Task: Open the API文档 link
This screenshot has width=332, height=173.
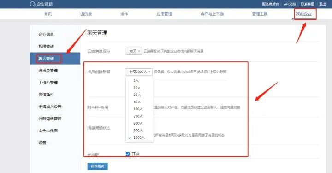Action: 290,4
